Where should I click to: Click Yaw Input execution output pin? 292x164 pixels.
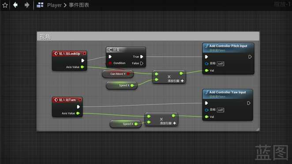[x=249, y=103]
